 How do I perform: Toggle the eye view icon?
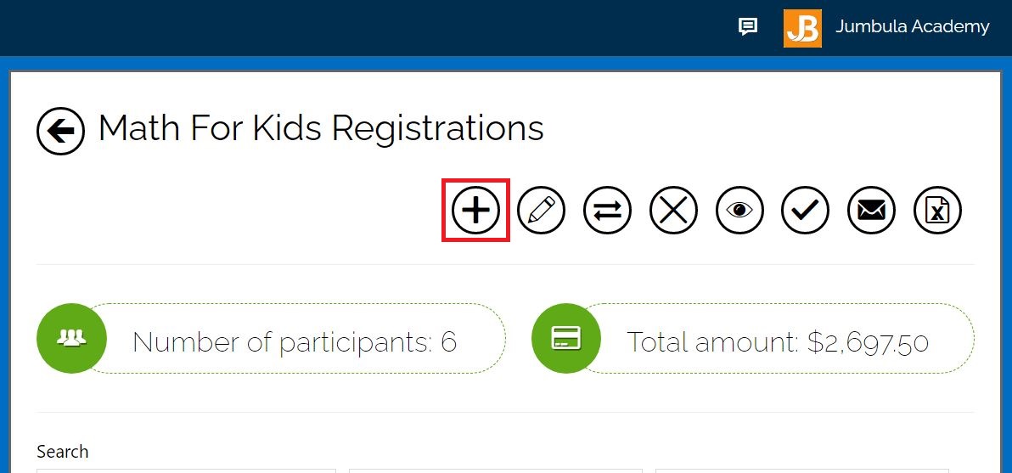(x=739, y=211)
